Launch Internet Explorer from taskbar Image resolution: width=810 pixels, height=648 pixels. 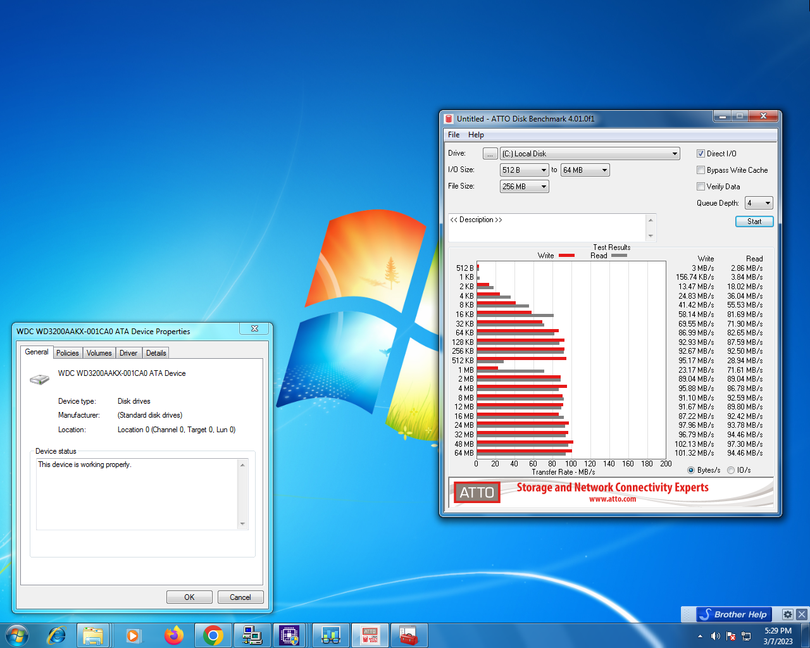pos(57,635)
